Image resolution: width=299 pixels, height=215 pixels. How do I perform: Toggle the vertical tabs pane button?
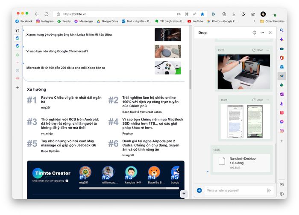[18, 31]
